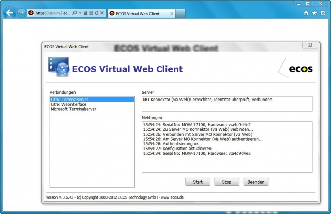Open a new browser tab
The image size is (331, 214).
click(180, 14)
